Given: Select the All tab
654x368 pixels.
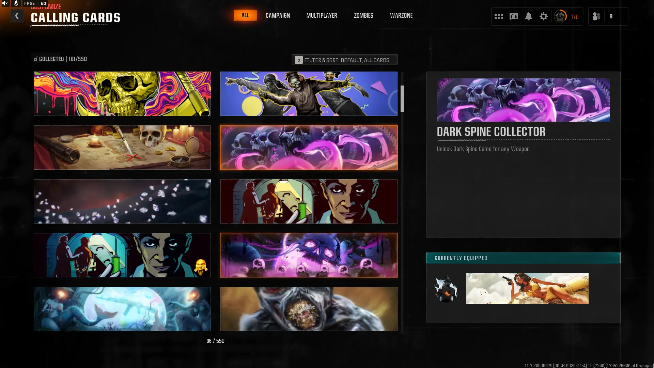Looking at the screenshot, I should tap(245, 15).
